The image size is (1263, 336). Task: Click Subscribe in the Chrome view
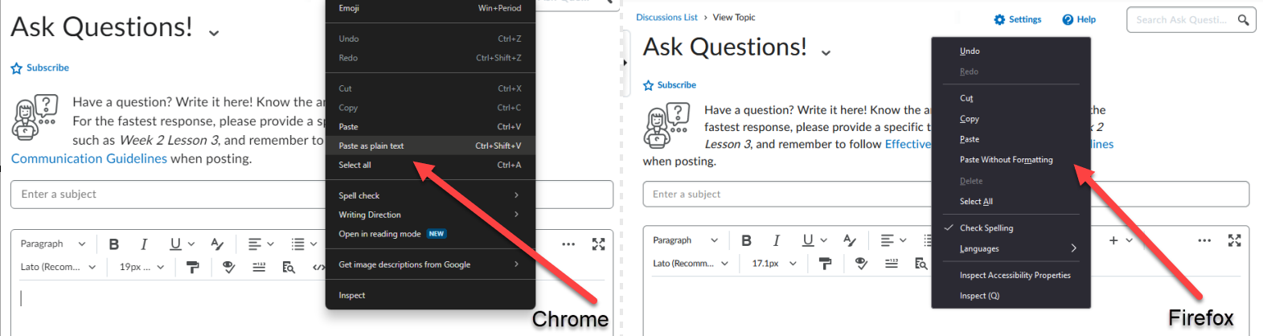(x=40, y=68)
